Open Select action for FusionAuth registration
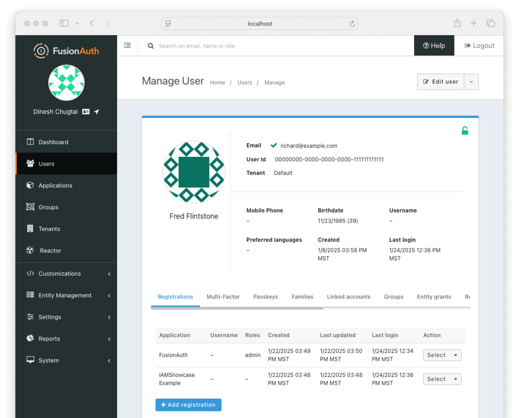The height and width of the screenshot is (418, 519). tap(442, 355)
